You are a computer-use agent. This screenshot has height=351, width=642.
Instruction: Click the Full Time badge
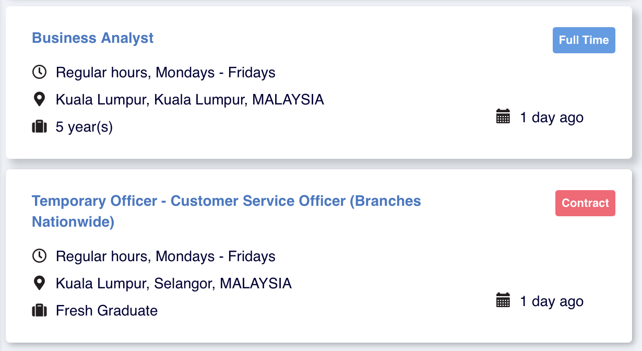click(584, 40)
